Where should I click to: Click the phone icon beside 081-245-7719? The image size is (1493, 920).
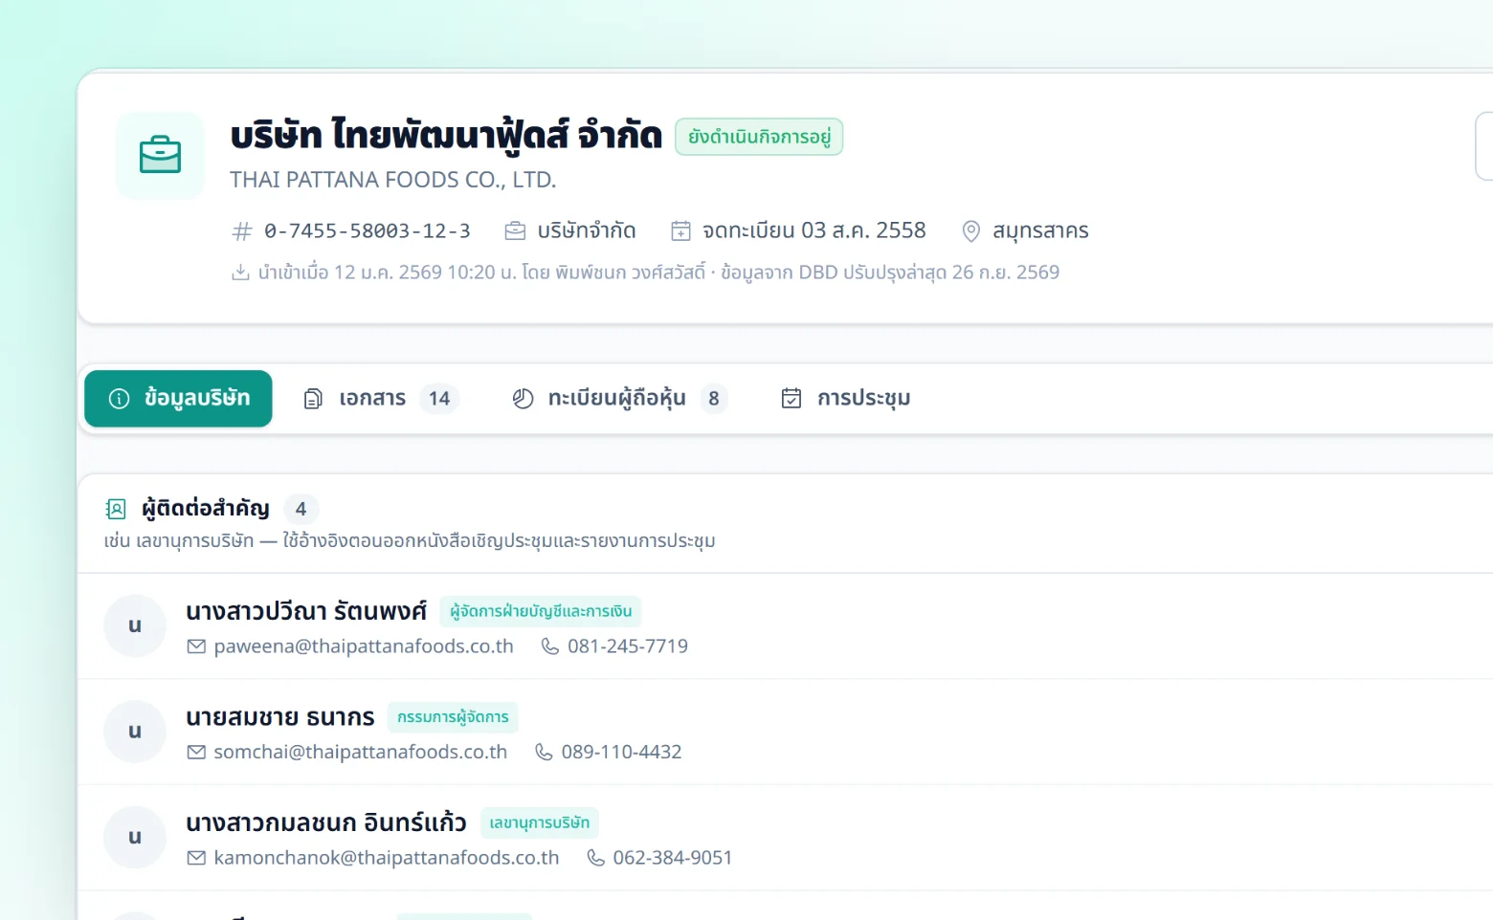click(550, 646)
